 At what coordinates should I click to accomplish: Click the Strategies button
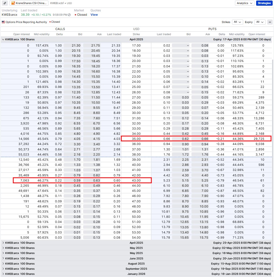pyautogui.click(x=264, y=3)
